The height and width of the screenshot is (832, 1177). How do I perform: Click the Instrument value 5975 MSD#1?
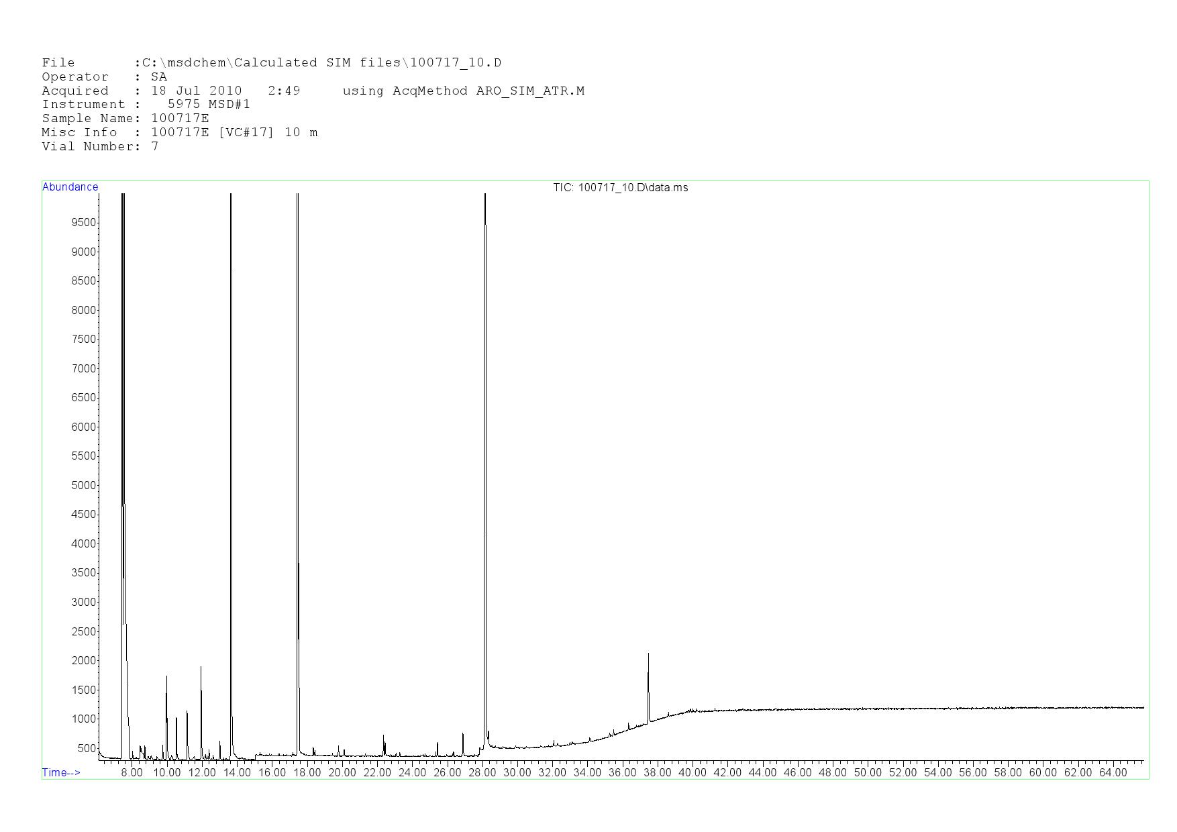pyautogui.click(x=209, y=104)
